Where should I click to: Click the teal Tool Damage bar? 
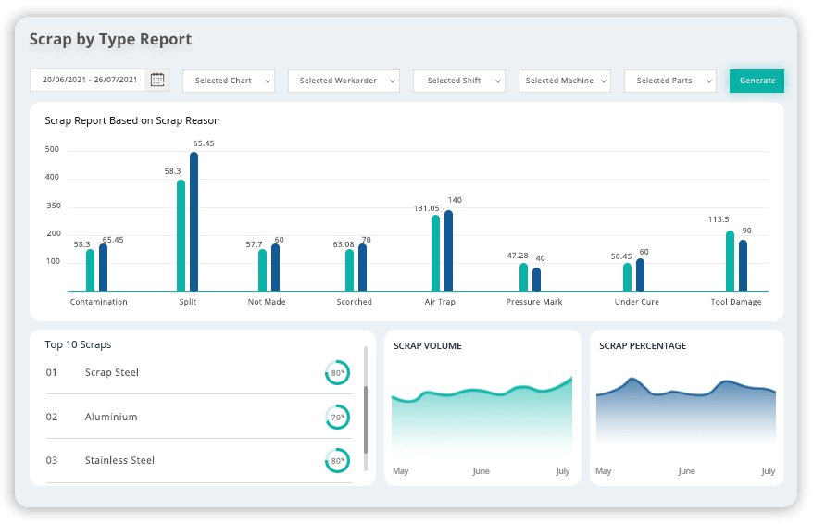click(730, 261)
